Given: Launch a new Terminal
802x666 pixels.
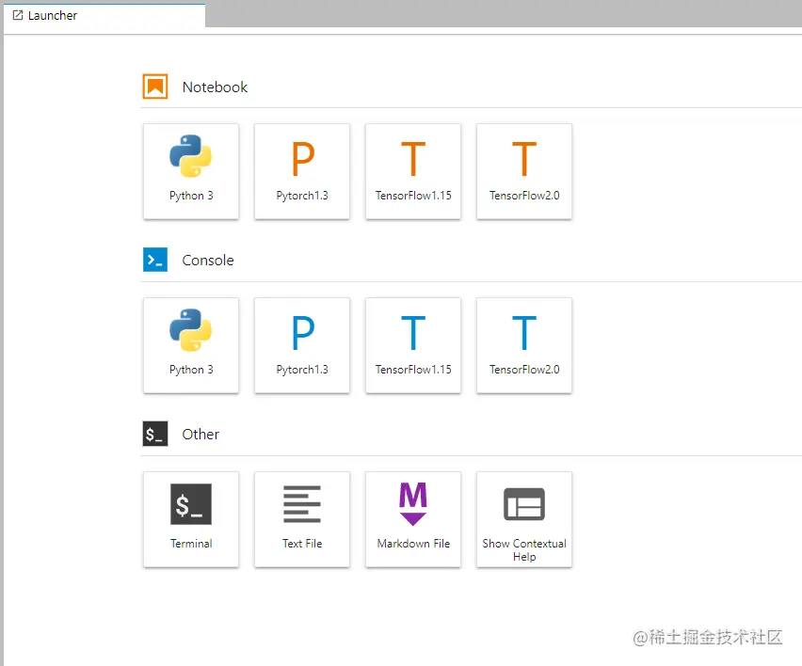Looking at the screenshot, I should 191,519.
